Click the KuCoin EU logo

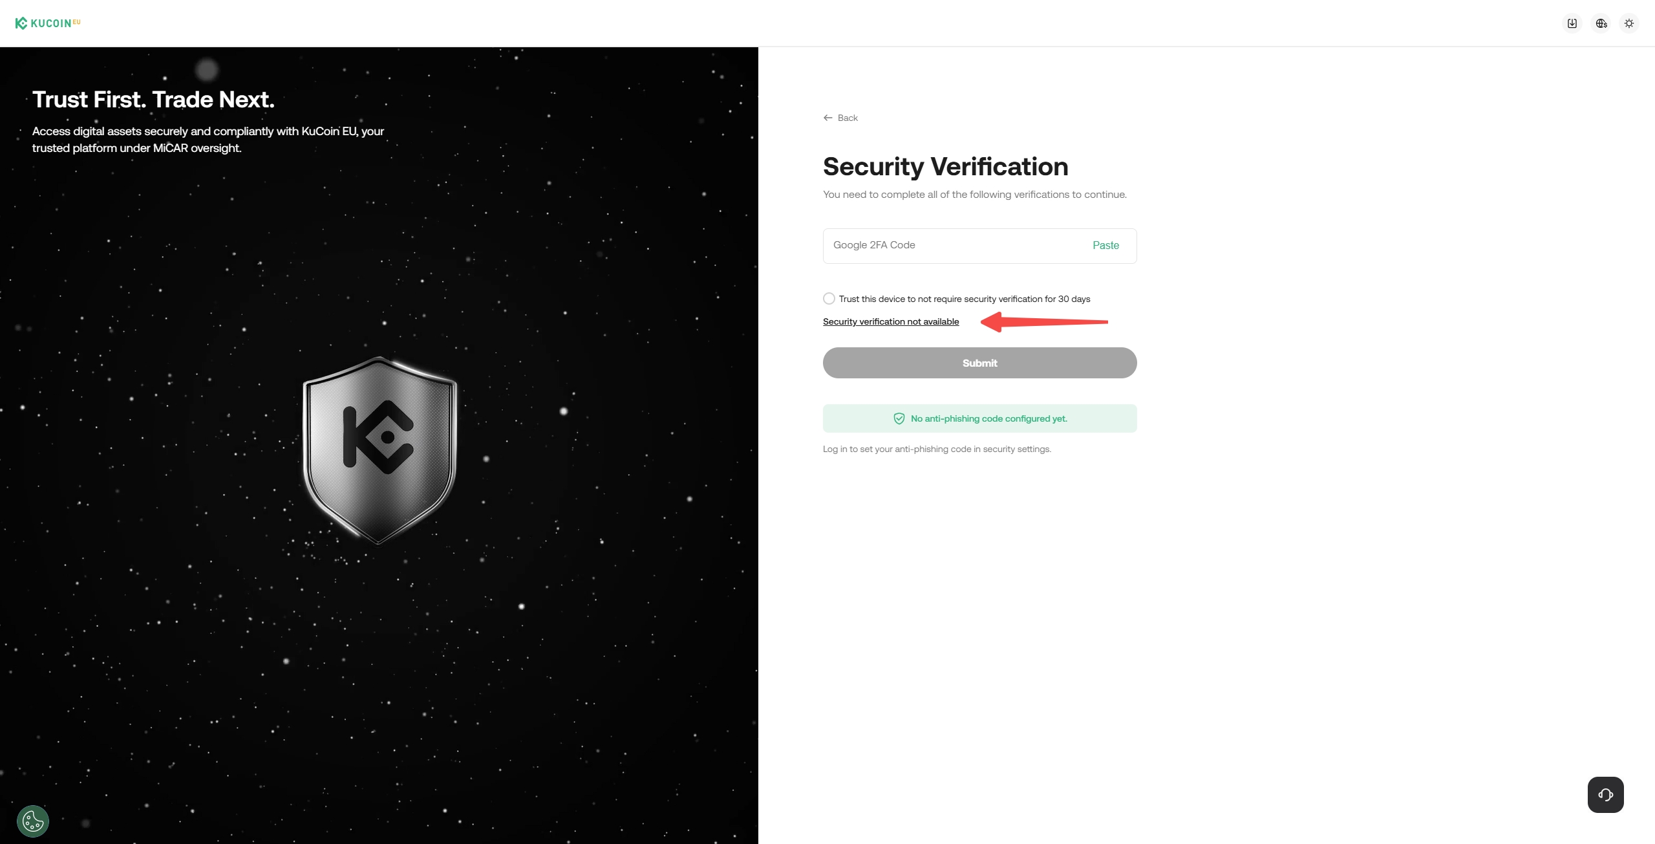[47, 23]
